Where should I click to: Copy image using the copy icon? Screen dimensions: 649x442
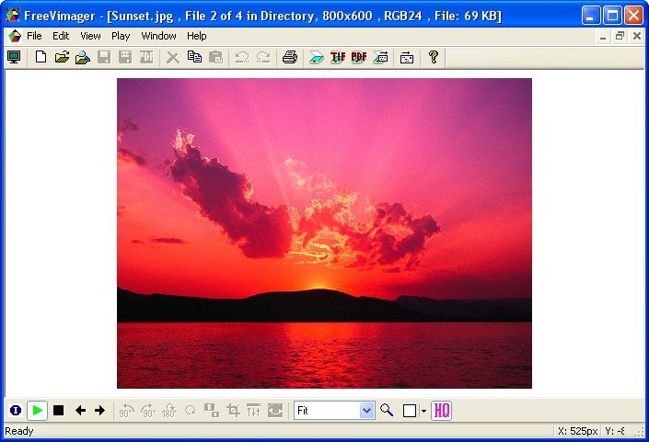click(194, 57)
